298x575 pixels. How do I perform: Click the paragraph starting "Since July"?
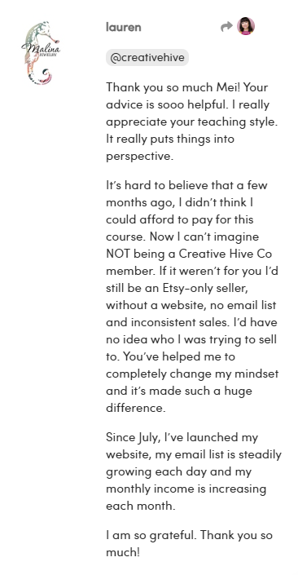pyautogui.click(x=194, y=471)
